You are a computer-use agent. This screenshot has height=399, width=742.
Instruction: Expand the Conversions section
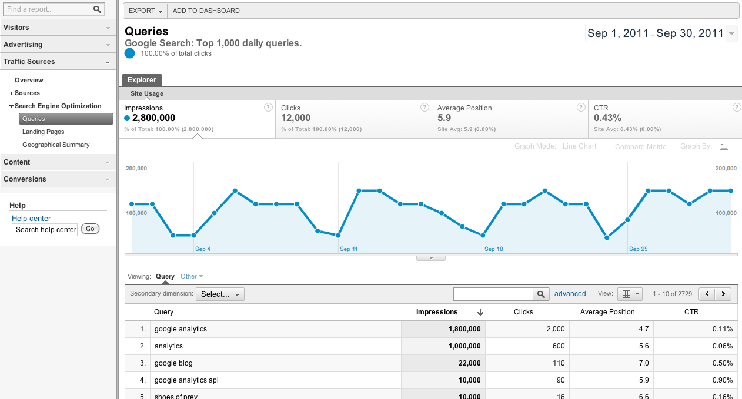(58, 179)
